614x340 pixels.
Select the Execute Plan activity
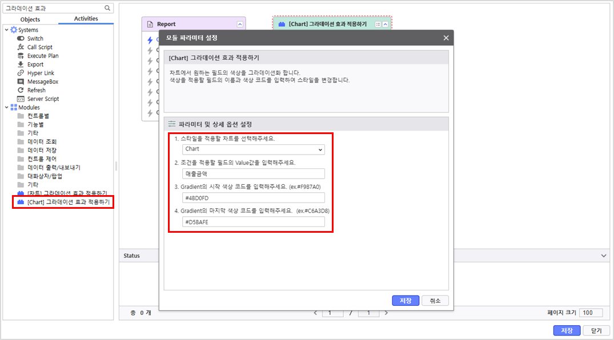point(43,55)
